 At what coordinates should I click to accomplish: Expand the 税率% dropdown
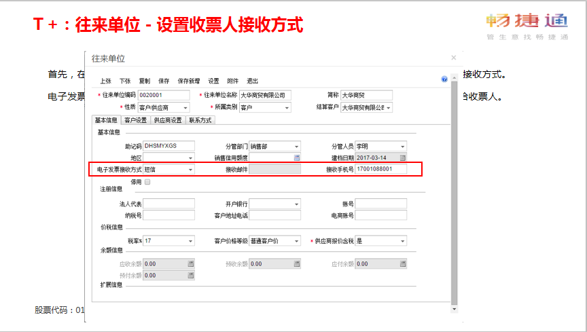coord(190,241)
